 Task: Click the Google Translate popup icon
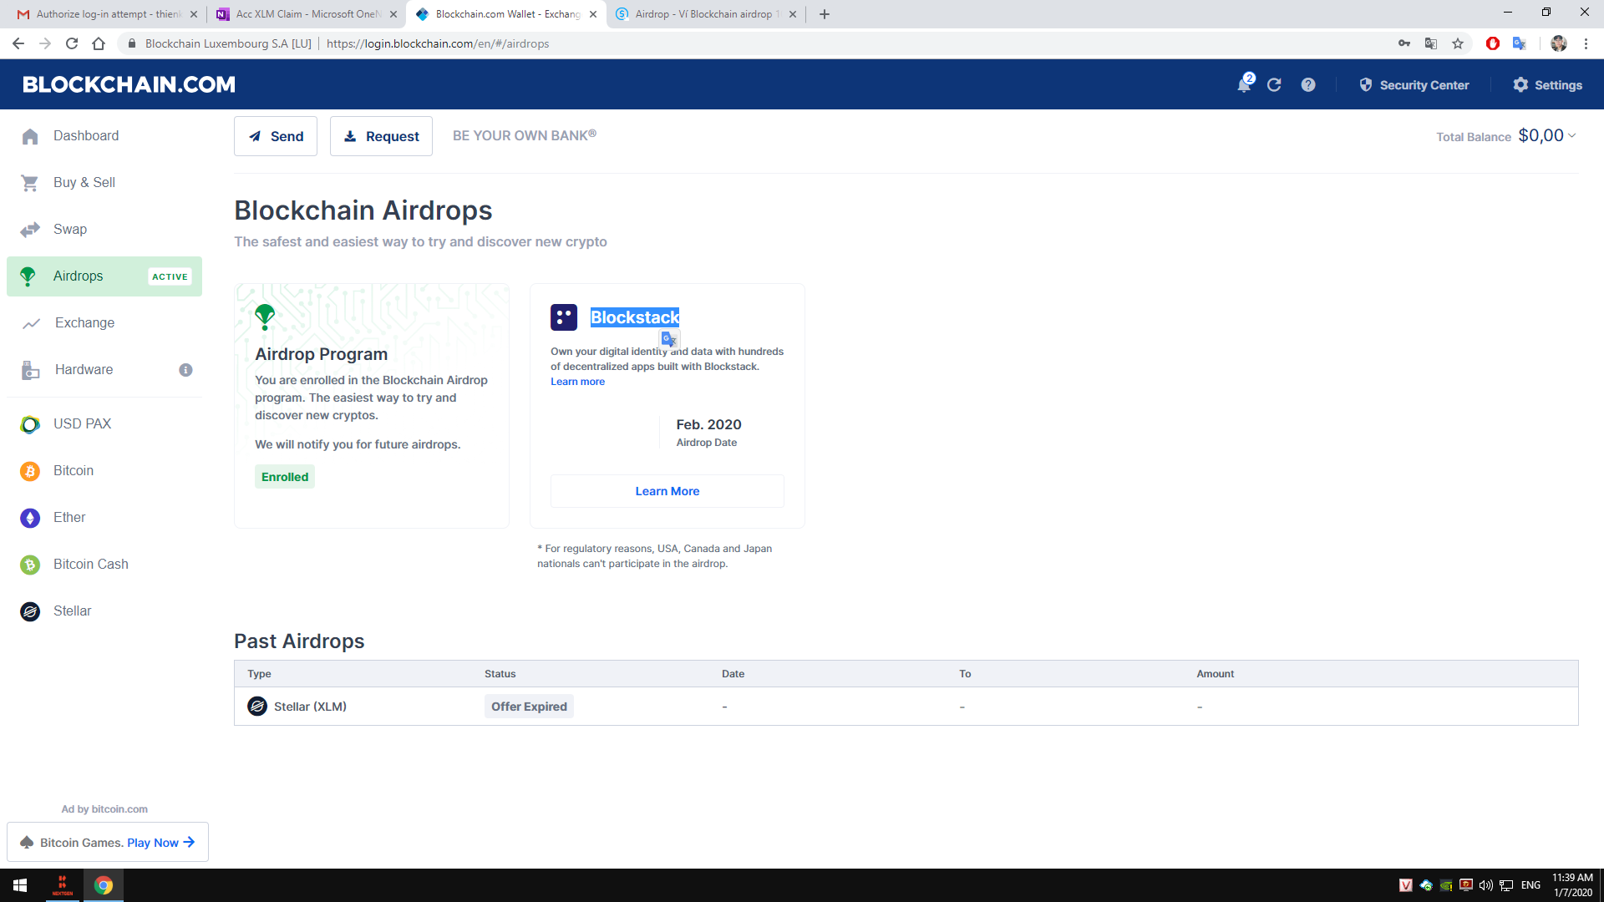(668, 339)
